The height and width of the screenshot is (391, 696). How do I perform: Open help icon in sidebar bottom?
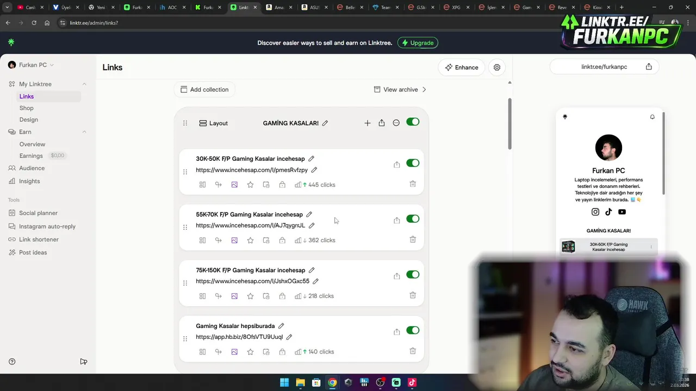(x=12, y=362)
